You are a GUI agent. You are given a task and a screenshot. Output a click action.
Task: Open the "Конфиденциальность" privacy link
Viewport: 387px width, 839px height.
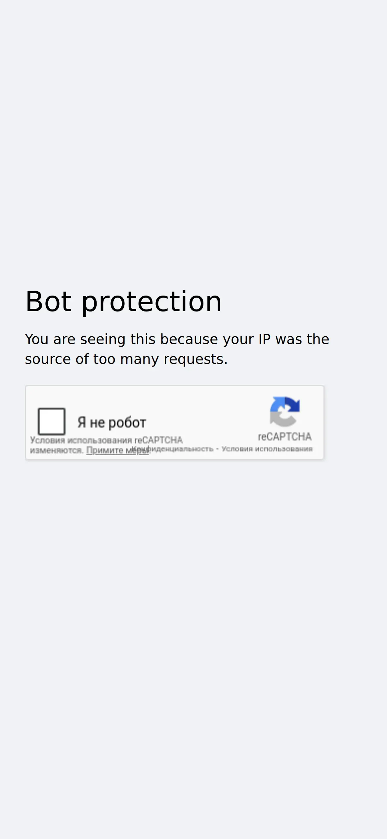pyautogui.click(x=172, y=449)
